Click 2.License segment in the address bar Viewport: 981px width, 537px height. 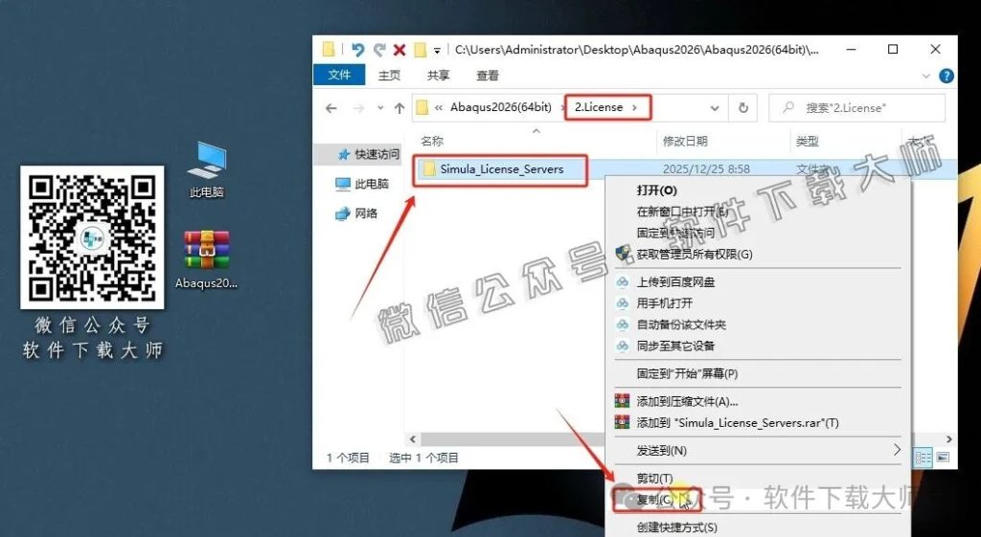pos(599,107)
